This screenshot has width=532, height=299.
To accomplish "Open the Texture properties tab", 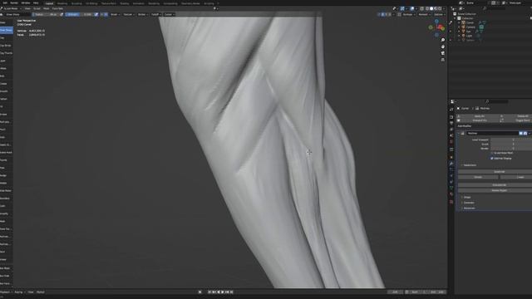I will [451, 202].
